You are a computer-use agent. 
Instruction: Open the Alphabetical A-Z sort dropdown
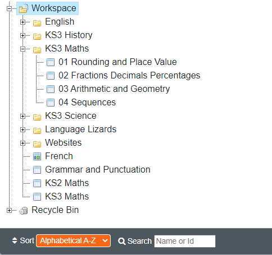(x=73, y=240)
